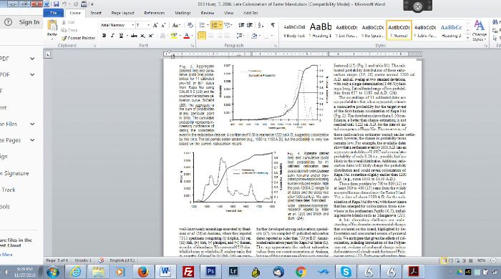Click the Subscript icon
Viewport: 501px width, 279px height.
[x=142, y=36]
